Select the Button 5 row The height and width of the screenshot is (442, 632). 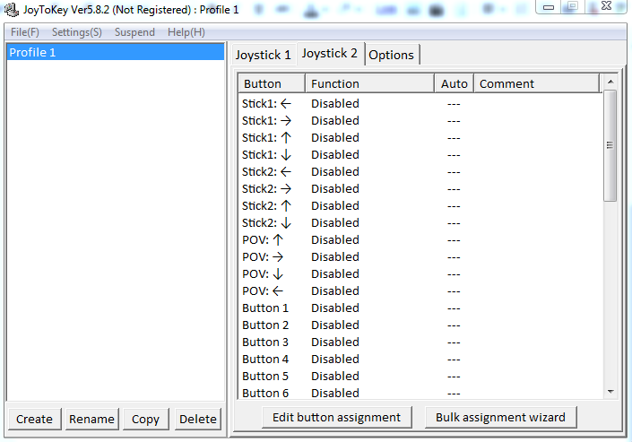[x=420, y=377]
